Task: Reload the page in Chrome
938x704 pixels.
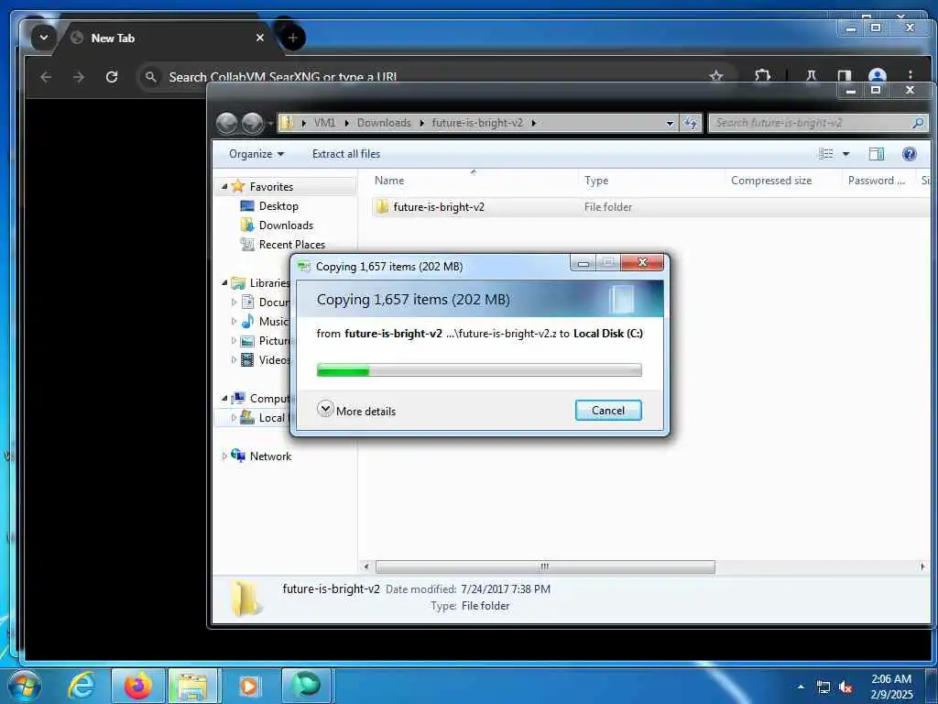Action: 111,77
